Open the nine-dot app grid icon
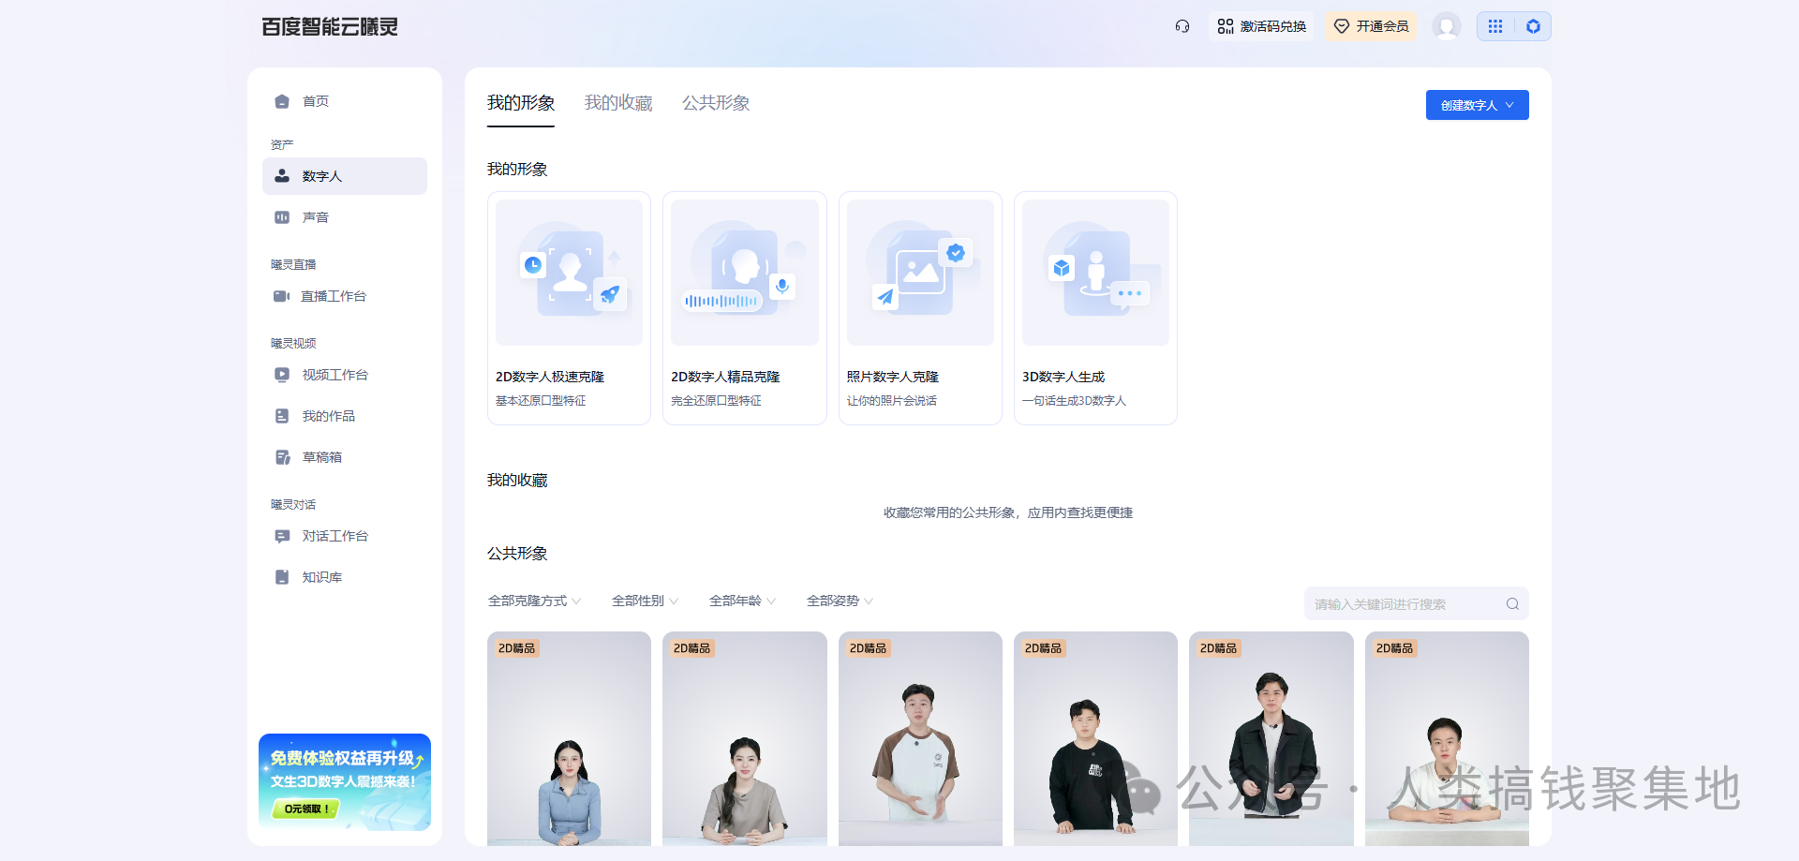Viewport: 1799px width, 861px height. pos(1494,25)
